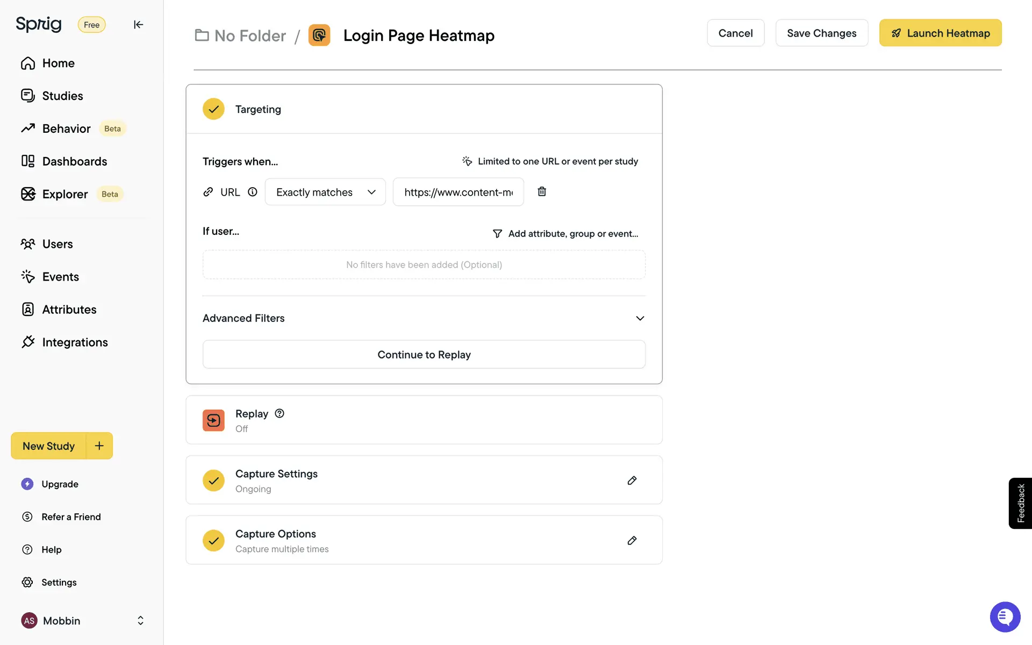Go to Studies in the sidebar

(x=62, y=96)
